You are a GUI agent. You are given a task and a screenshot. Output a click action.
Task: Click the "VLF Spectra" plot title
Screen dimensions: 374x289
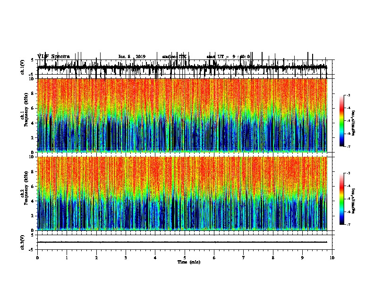[54, 57]
